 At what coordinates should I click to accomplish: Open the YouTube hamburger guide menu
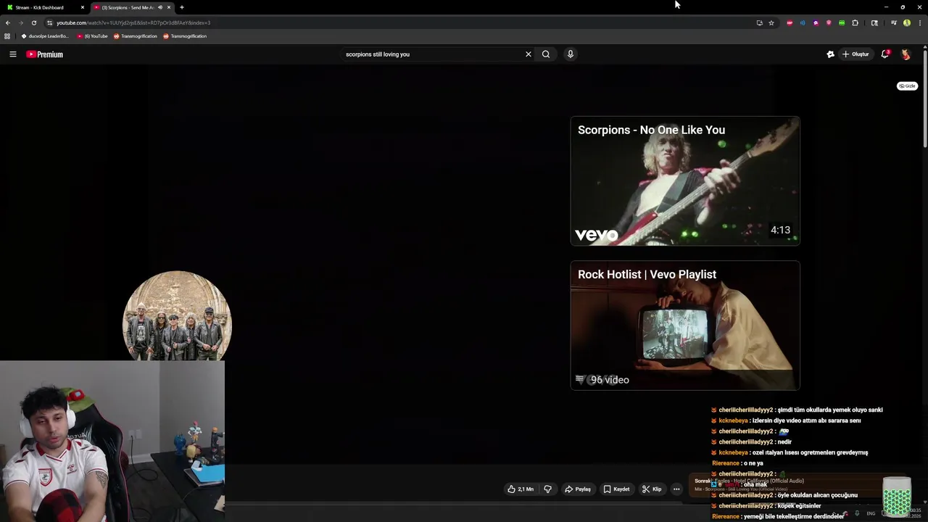13,54
